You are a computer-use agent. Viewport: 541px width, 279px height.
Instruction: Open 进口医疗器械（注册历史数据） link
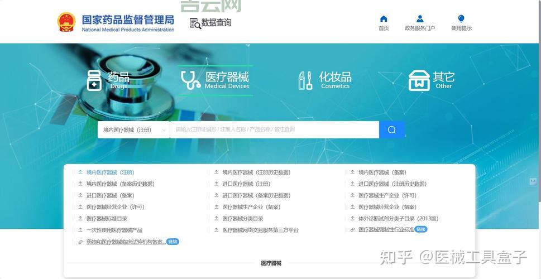pos(392,184)
